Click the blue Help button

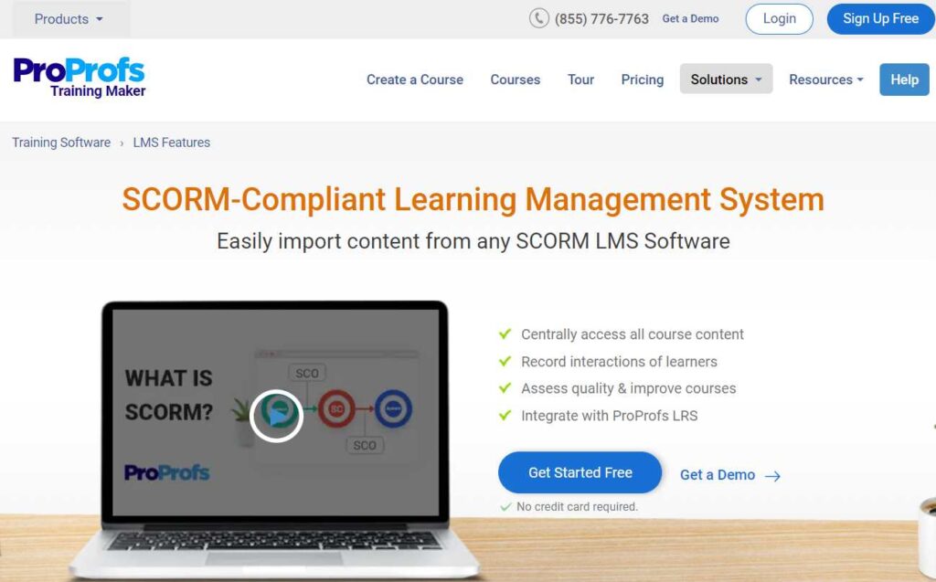(x=904, y=79)
